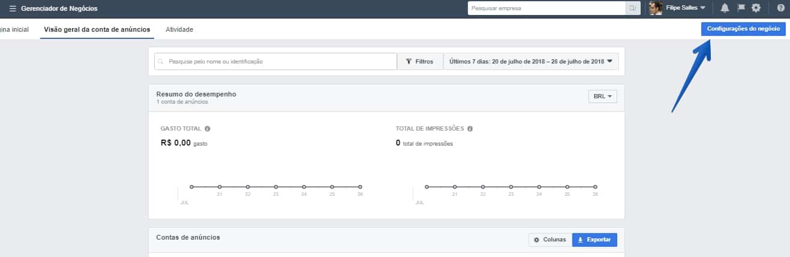Click Configurações do negócio button
Screen dimensions: 790x257
(743, 29)
